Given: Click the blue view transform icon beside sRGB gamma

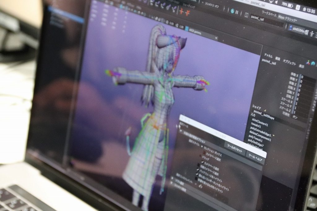Looking at the screenshot, I should coord(186,28).
